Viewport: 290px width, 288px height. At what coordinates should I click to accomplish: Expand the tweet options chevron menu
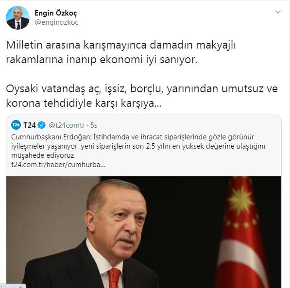point(278,12)
